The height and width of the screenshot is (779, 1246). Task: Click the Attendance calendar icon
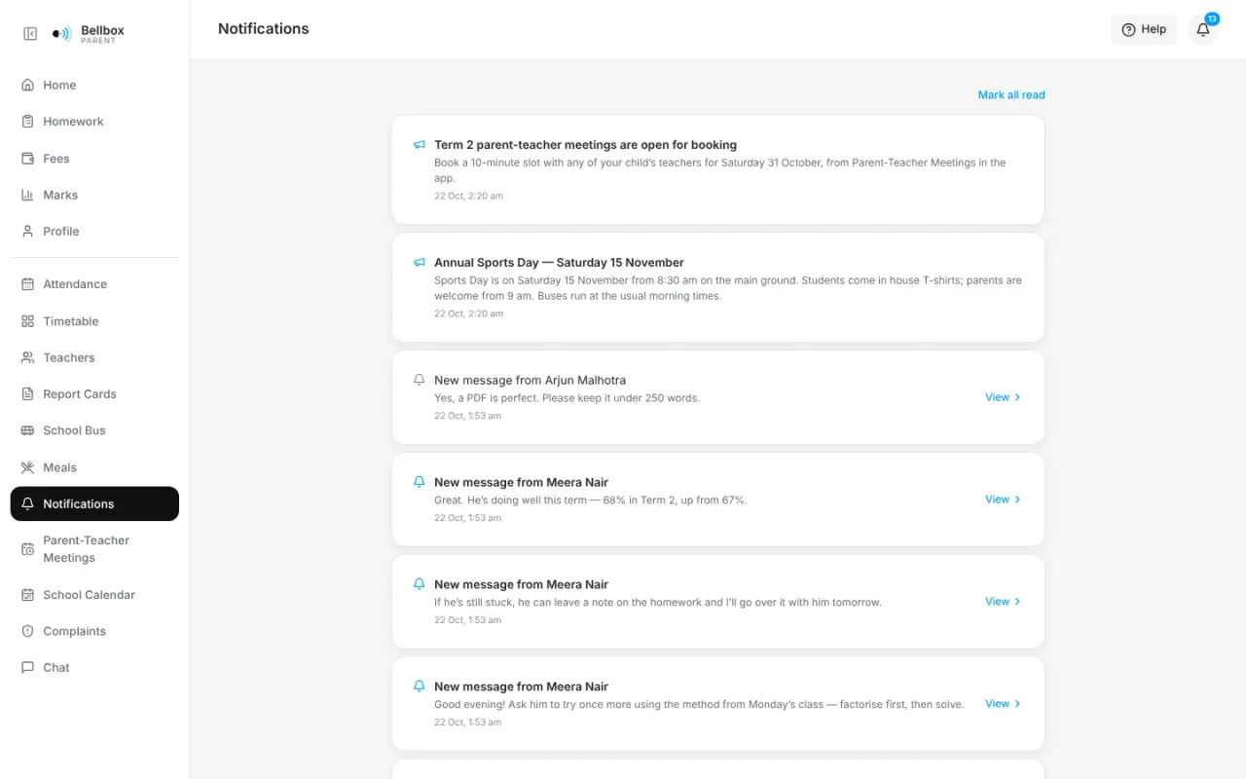pos(27,284)
